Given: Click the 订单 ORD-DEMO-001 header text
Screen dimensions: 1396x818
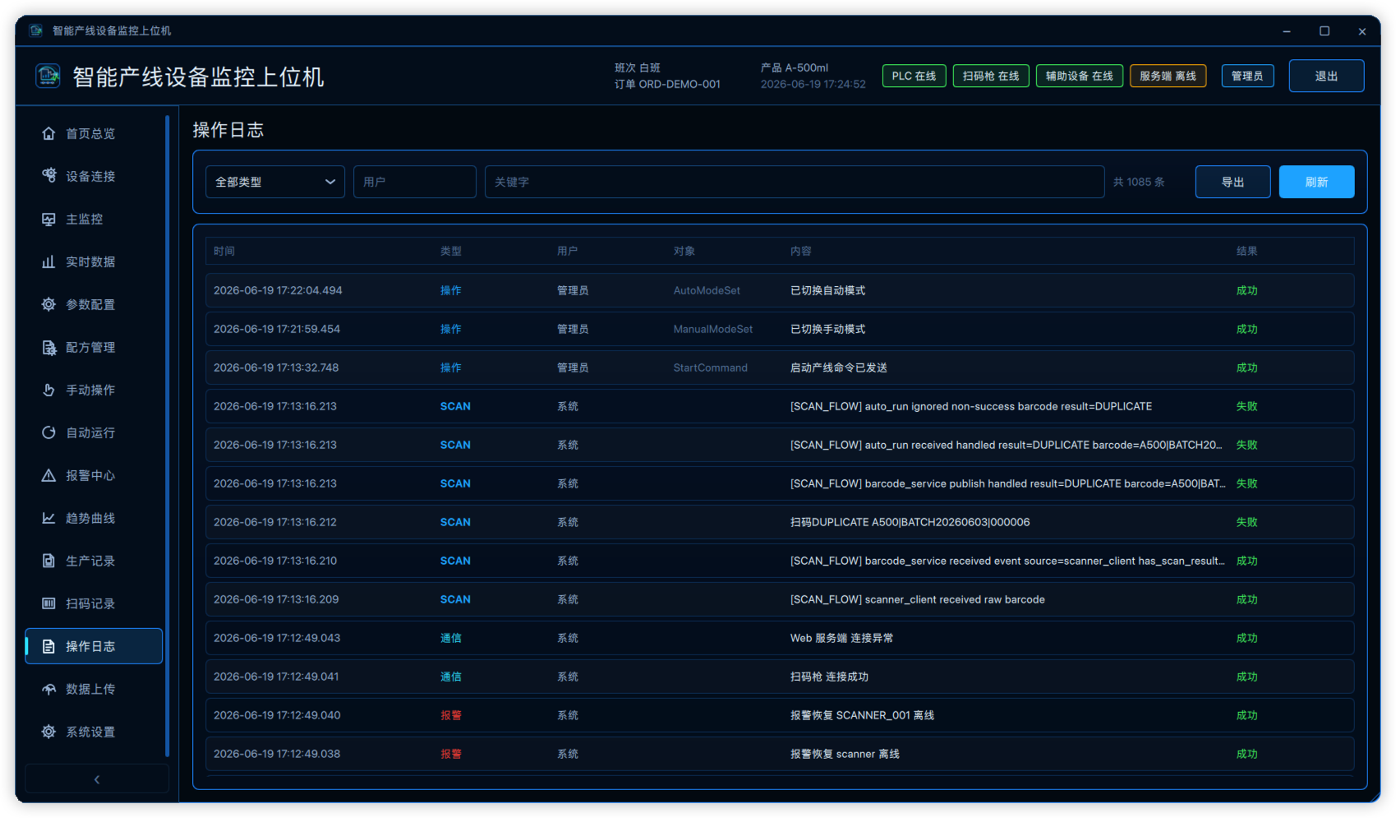Looking at the screenshot, I should coord(667,84).
